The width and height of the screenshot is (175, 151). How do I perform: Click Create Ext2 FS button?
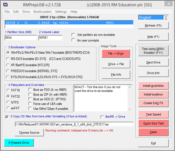click(x=153, y=103)
